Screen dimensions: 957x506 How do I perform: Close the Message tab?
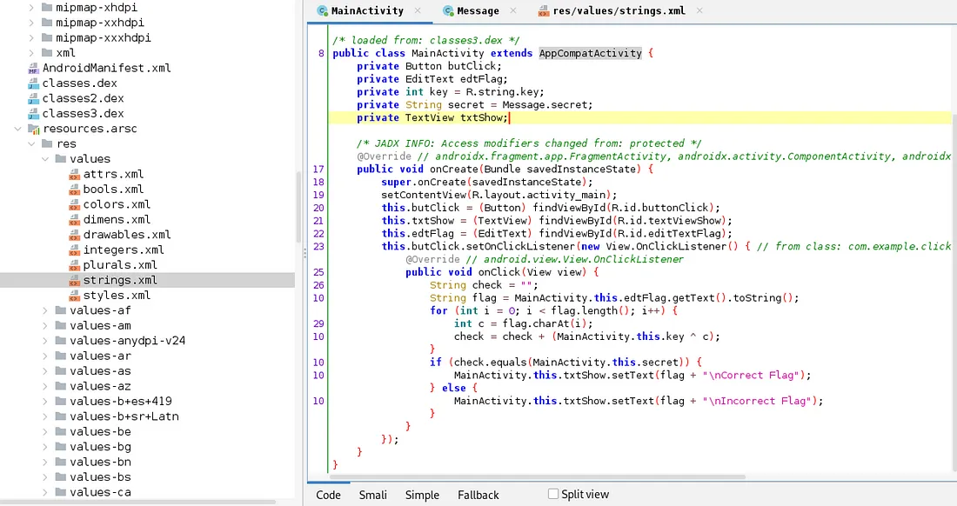[513, 10]
